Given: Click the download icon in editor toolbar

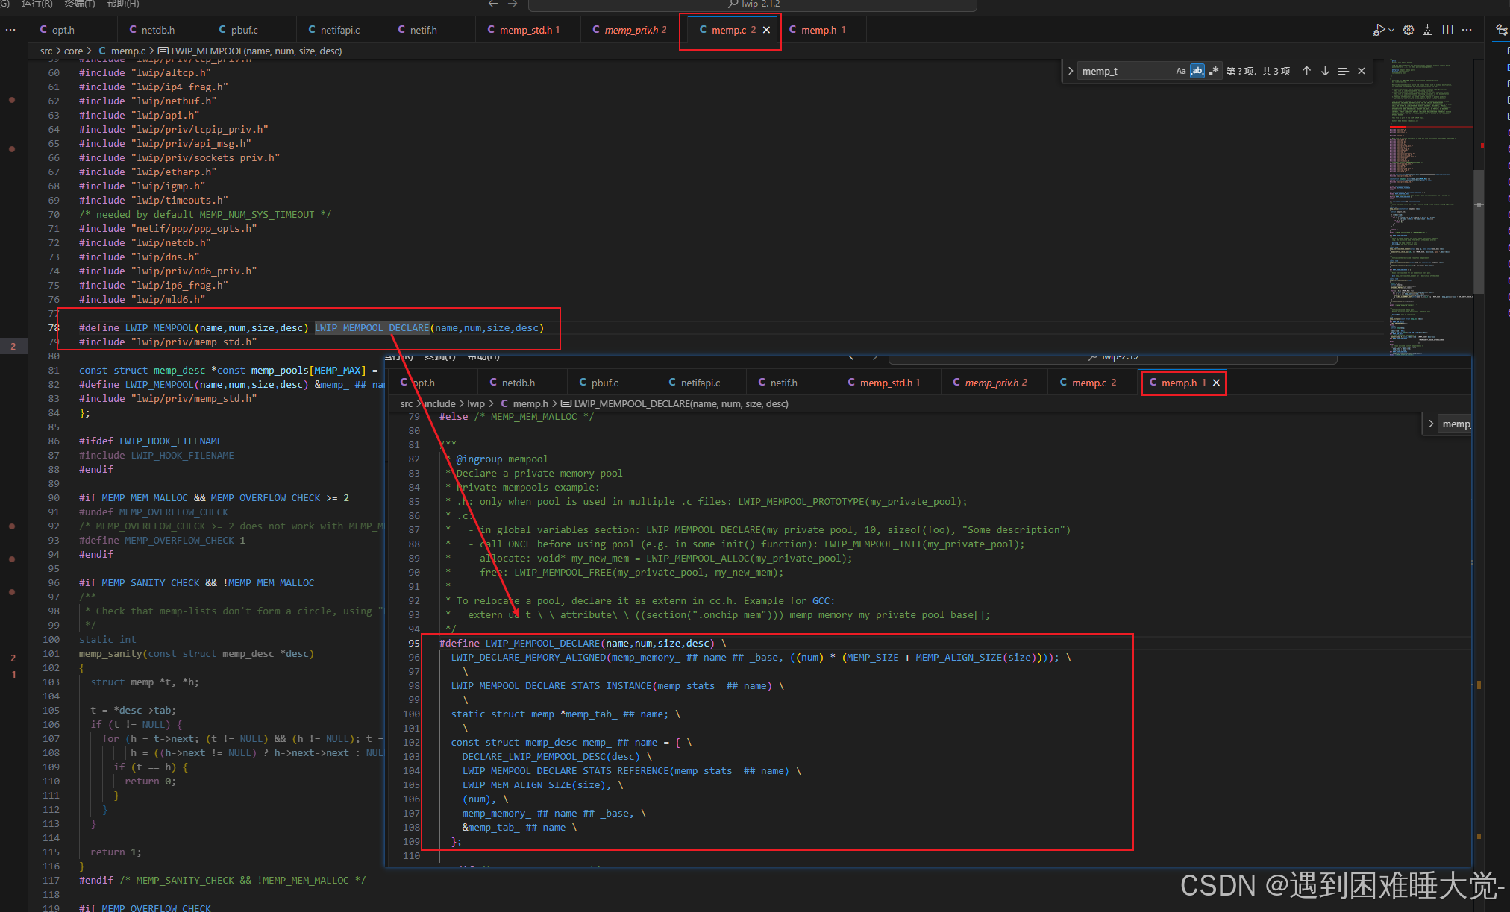Looking at the screenshot, I should (x=1427, y=30).
